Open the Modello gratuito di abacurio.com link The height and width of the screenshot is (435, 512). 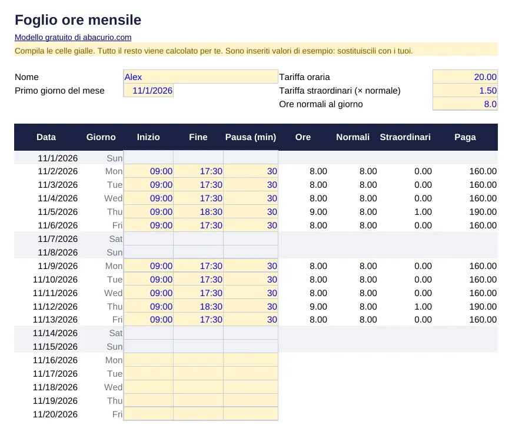coord(73,37)
